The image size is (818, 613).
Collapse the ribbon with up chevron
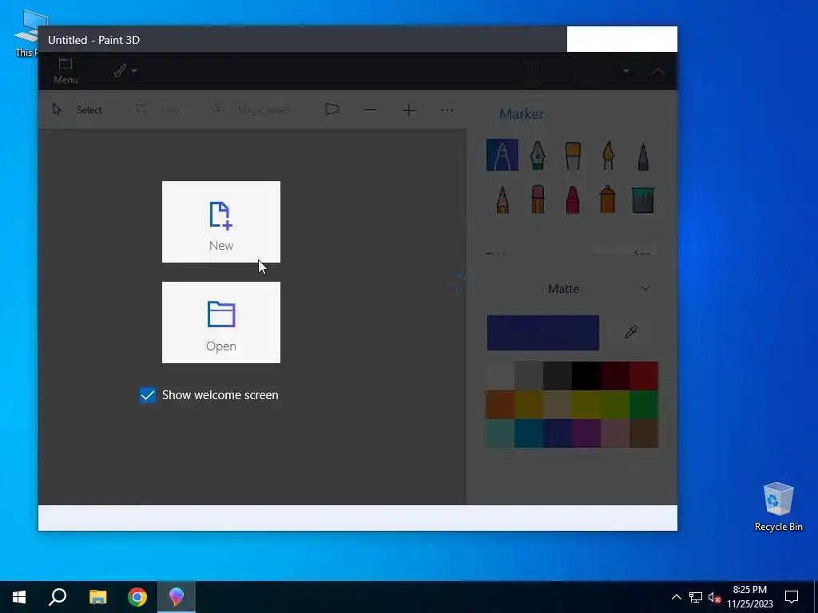(658, 71)
